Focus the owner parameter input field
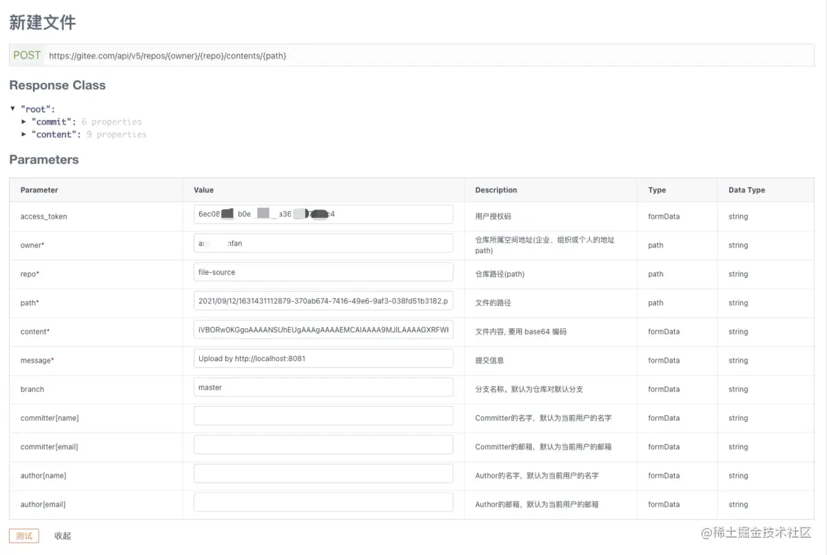Viewport: 827px width, 555px height. (323, 243)
